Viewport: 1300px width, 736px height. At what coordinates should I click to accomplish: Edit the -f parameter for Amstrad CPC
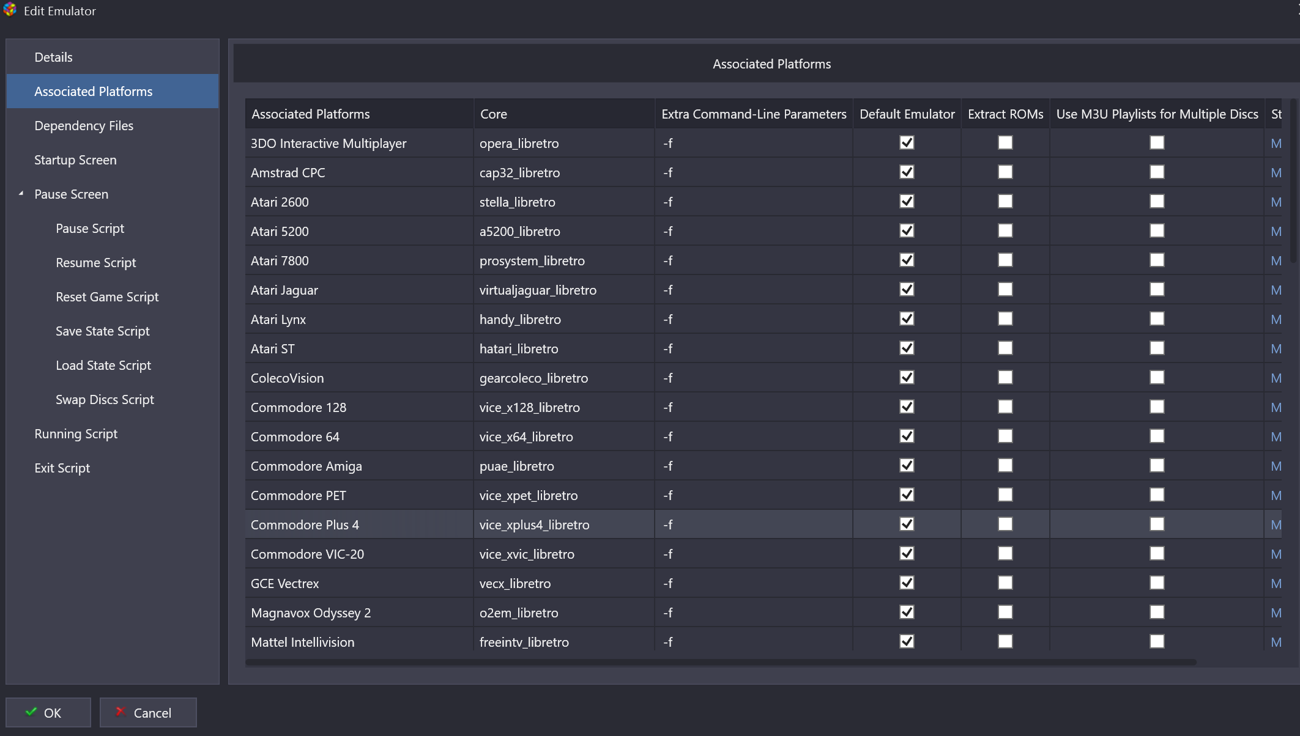click(754, 172)
